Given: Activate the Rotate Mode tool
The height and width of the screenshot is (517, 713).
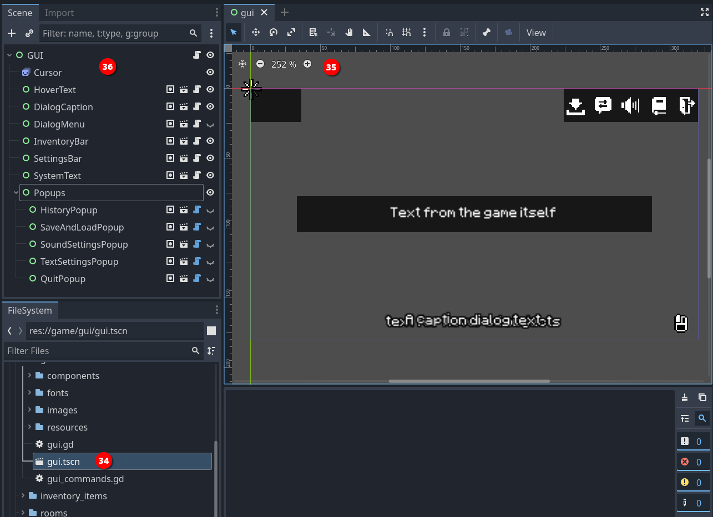Looking at the screenshot, I should (x=274, y=33).
